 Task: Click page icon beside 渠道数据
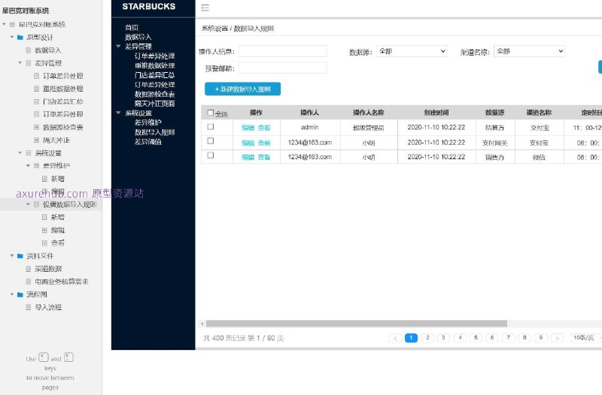28,269
